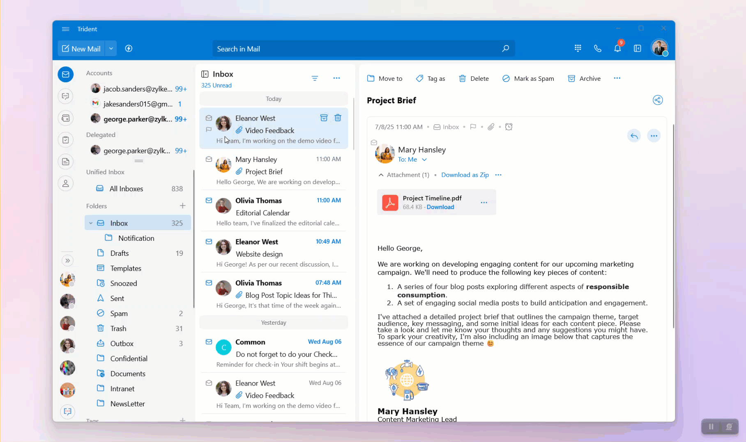The width and height of the screenshot is (746, 442).
Task: Open the user profile avatar menu
Action: [659, 48]
